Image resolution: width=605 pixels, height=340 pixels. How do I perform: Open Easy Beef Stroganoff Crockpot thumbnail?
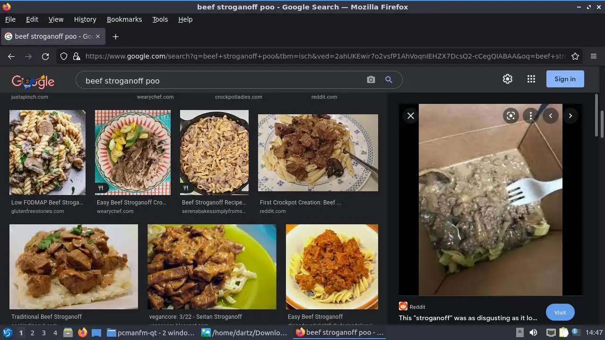pyautogui.click(x=133, y=153)
